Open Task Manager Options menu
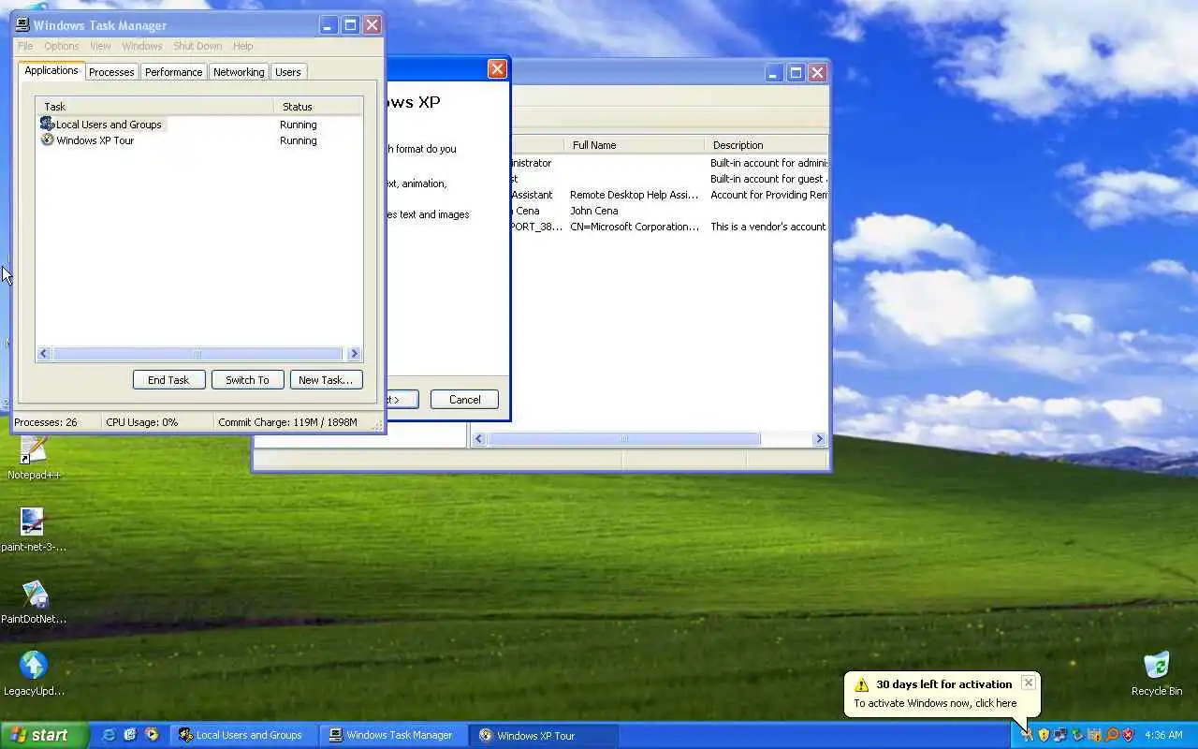The width and height of the screenshot is (1198, 749). 62,46
